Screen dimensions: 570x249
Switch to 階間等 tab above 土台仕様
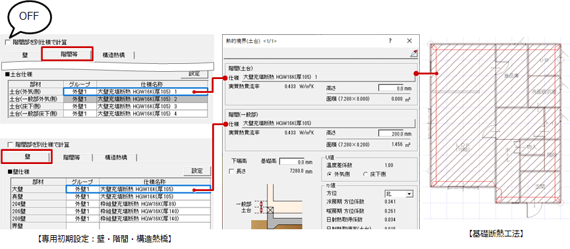[x=67, y=54]
